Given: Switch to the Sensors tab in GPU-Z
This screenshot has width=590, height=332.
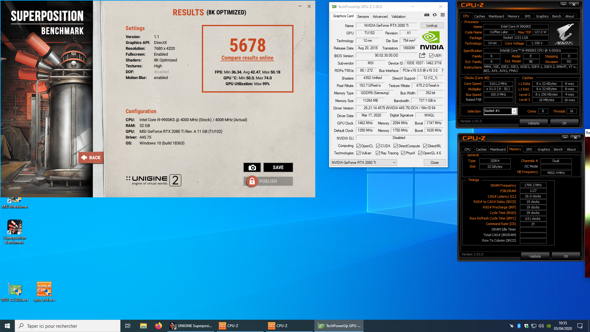Looking at the screenshot, I should [363, 17].
